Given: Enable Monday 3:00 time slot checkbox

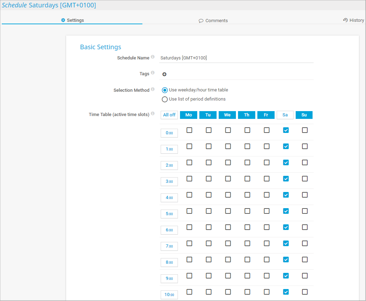Looking at the screenshot, I should click(x=190, y=179).
